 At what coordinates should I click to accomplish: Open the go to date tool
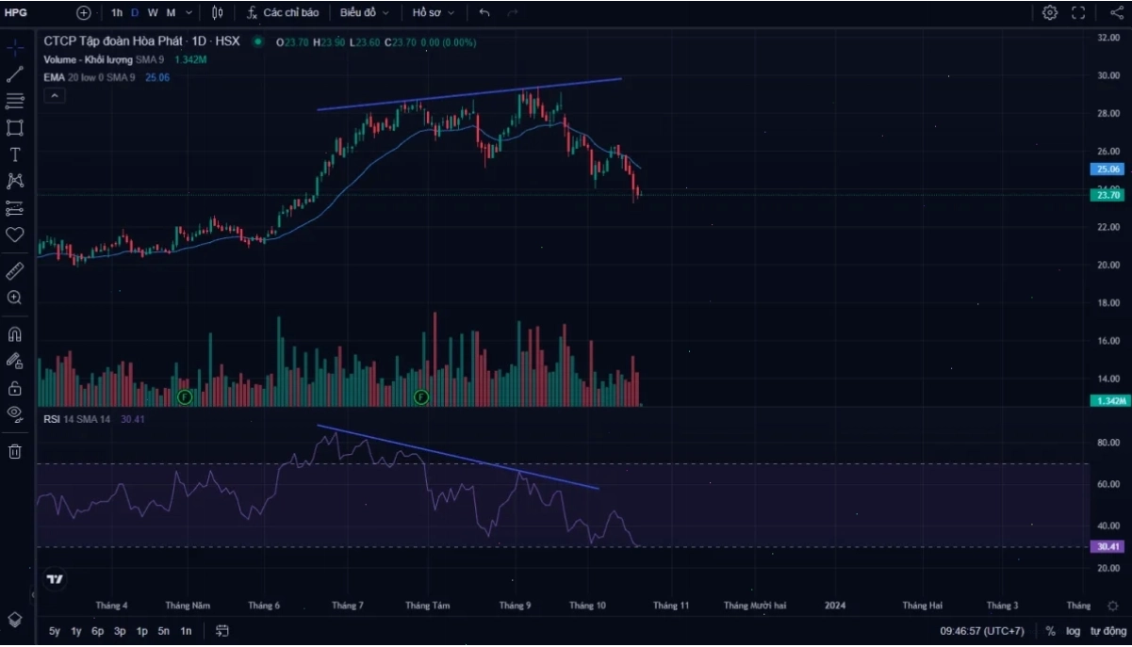[222, 631]
